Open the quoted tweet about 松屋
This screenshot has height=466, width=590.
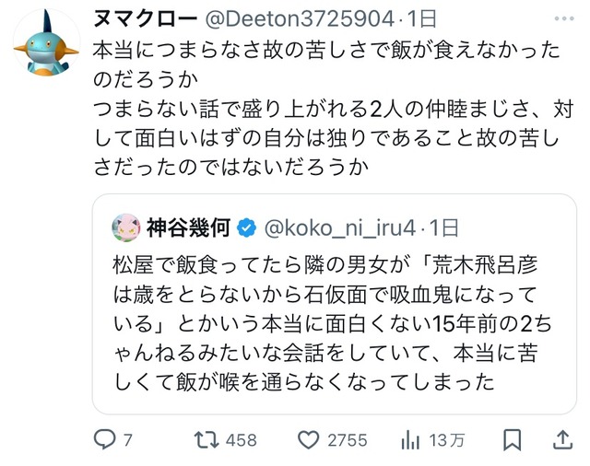pos(335,304)
